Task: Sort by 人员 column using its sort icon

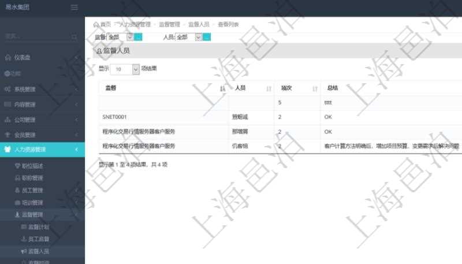Action: click(x=269, y=88)
